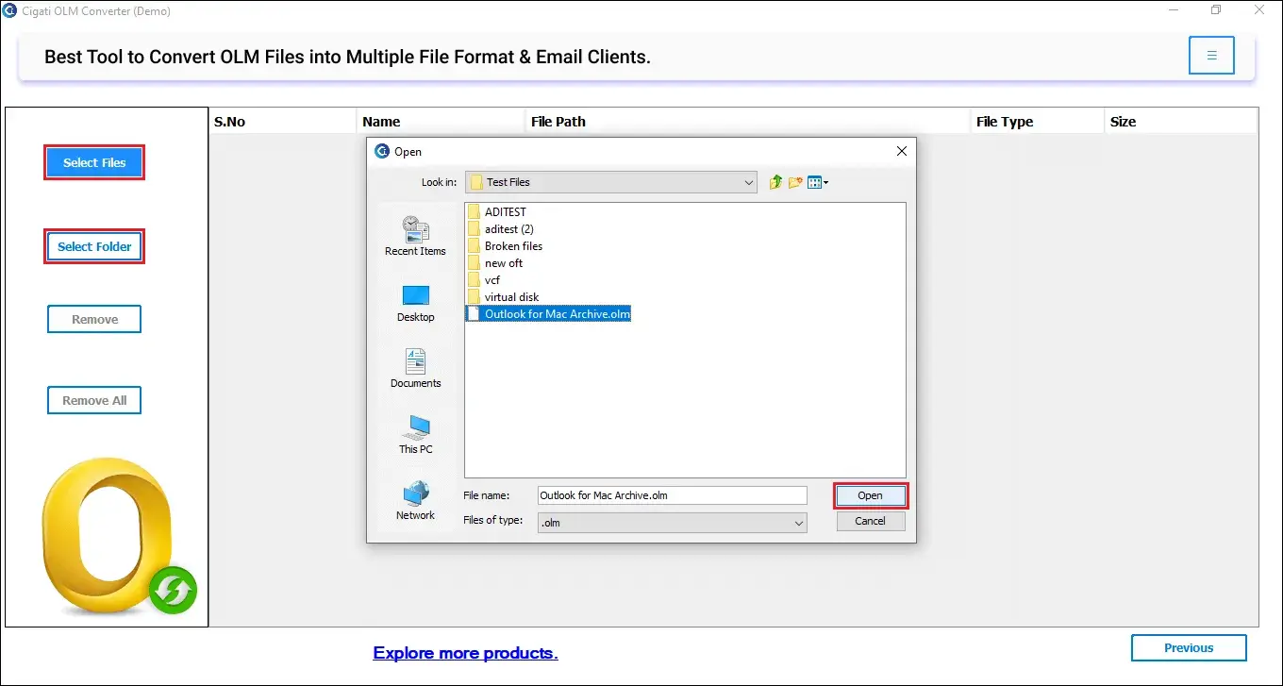Click the File Path column header
1283x686 pixels.
coord(748,122)
